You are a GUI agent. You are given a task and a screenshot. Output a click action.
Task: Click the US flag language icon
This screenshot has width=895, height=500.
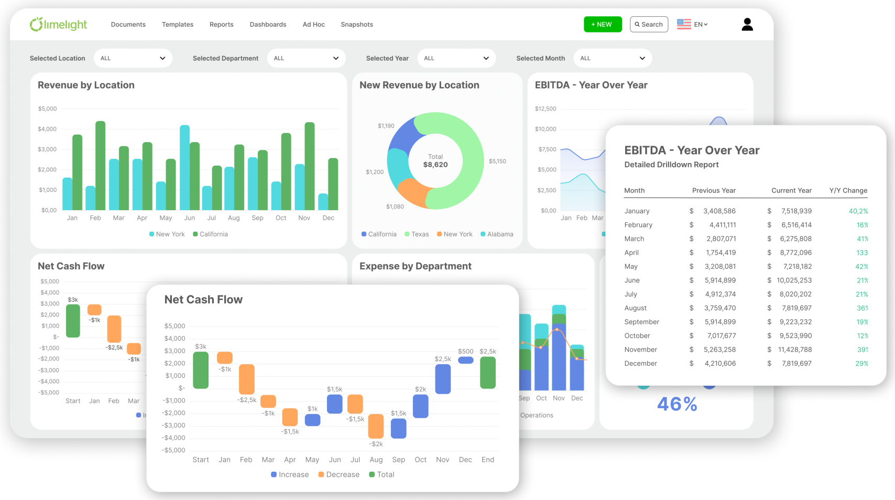point(683,24)
